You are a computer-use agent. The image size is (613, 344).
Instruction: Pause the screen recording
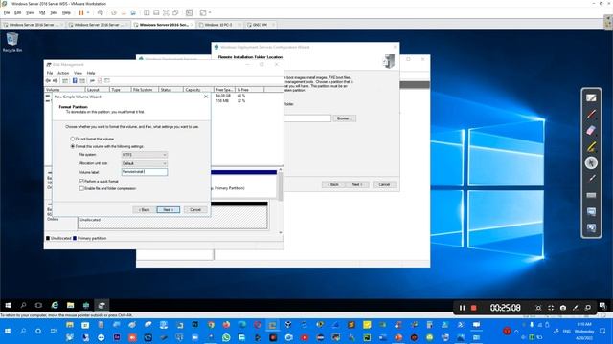pyautogui.click(x=462, y=308)
